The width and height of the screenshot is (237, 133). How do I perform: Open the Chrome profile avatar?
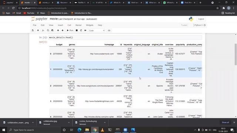pyautogui.click(x=229, y=8)
